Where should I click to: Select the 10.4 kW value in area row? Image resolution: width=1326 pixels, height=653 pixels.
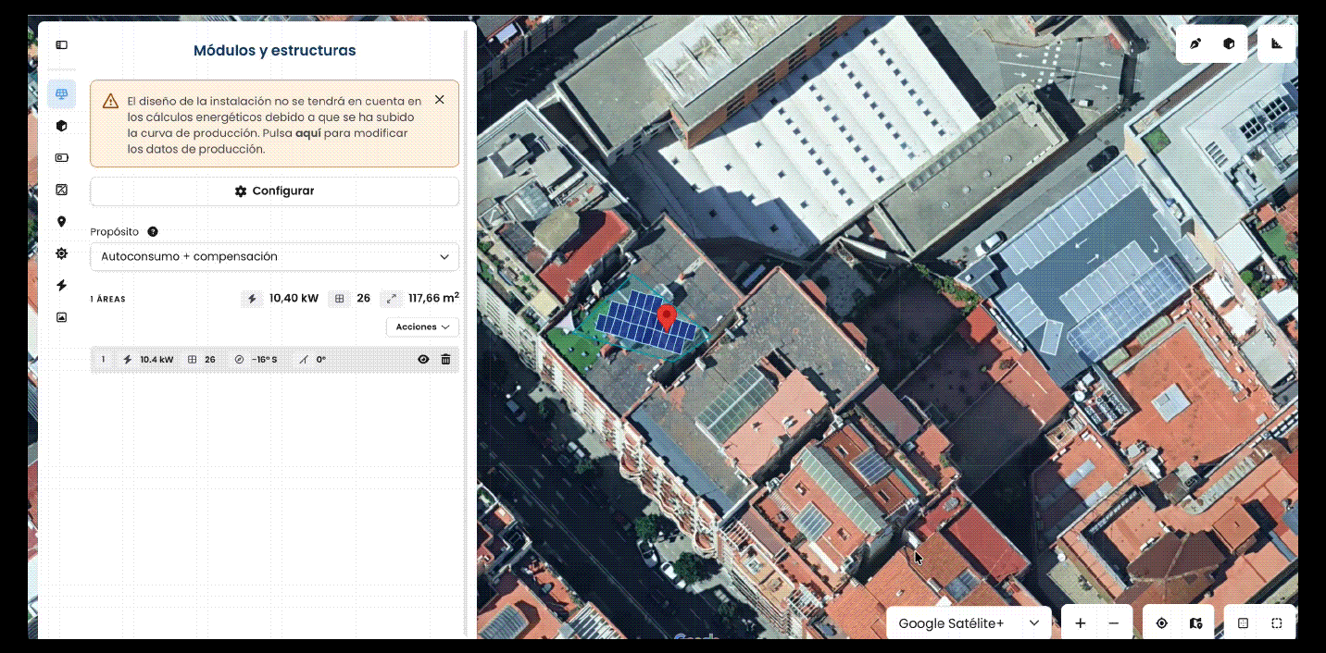156,360
